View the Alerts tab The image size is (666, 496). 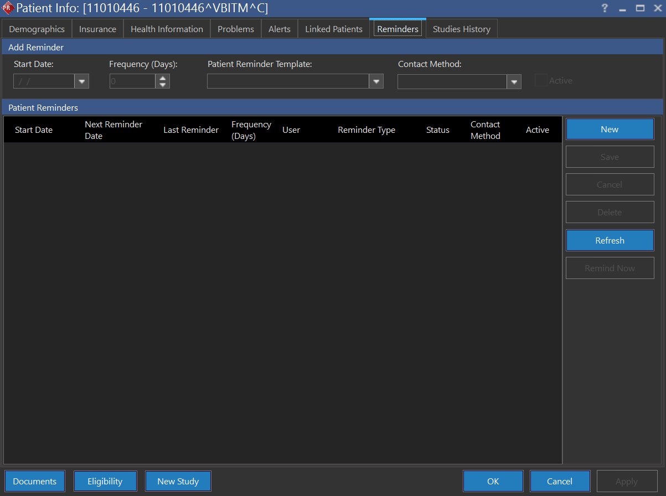point(279,29)
